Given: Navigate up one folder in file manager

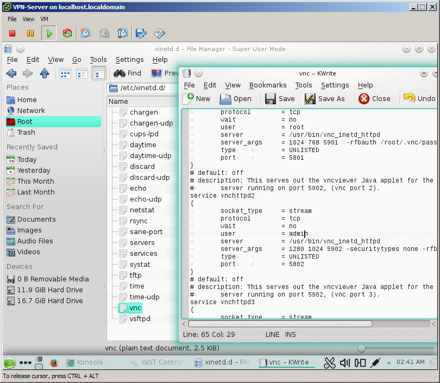Looking at the screenshot, I should point(45,73).
